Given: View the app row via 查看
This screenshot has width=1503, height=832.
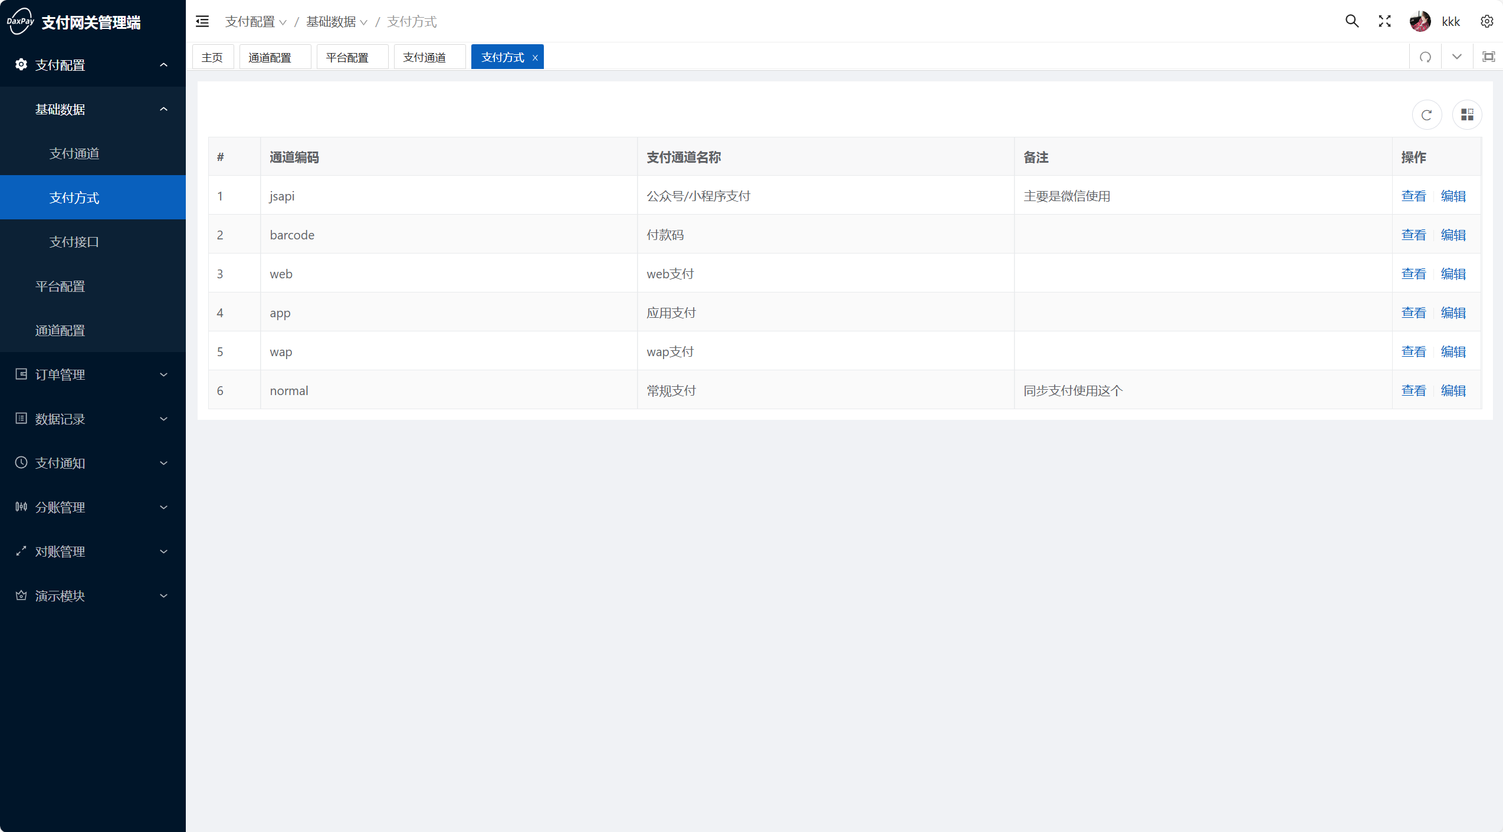Looking at the screenshot, I should tap(1413, 313).
